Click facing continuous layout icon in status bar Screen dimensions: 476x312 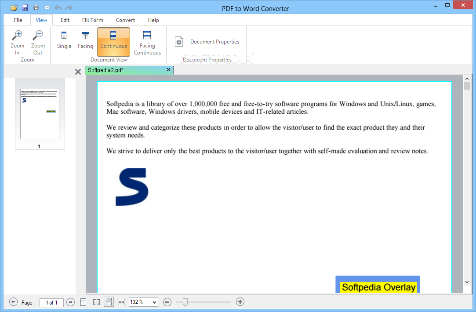tap(121, 302)
